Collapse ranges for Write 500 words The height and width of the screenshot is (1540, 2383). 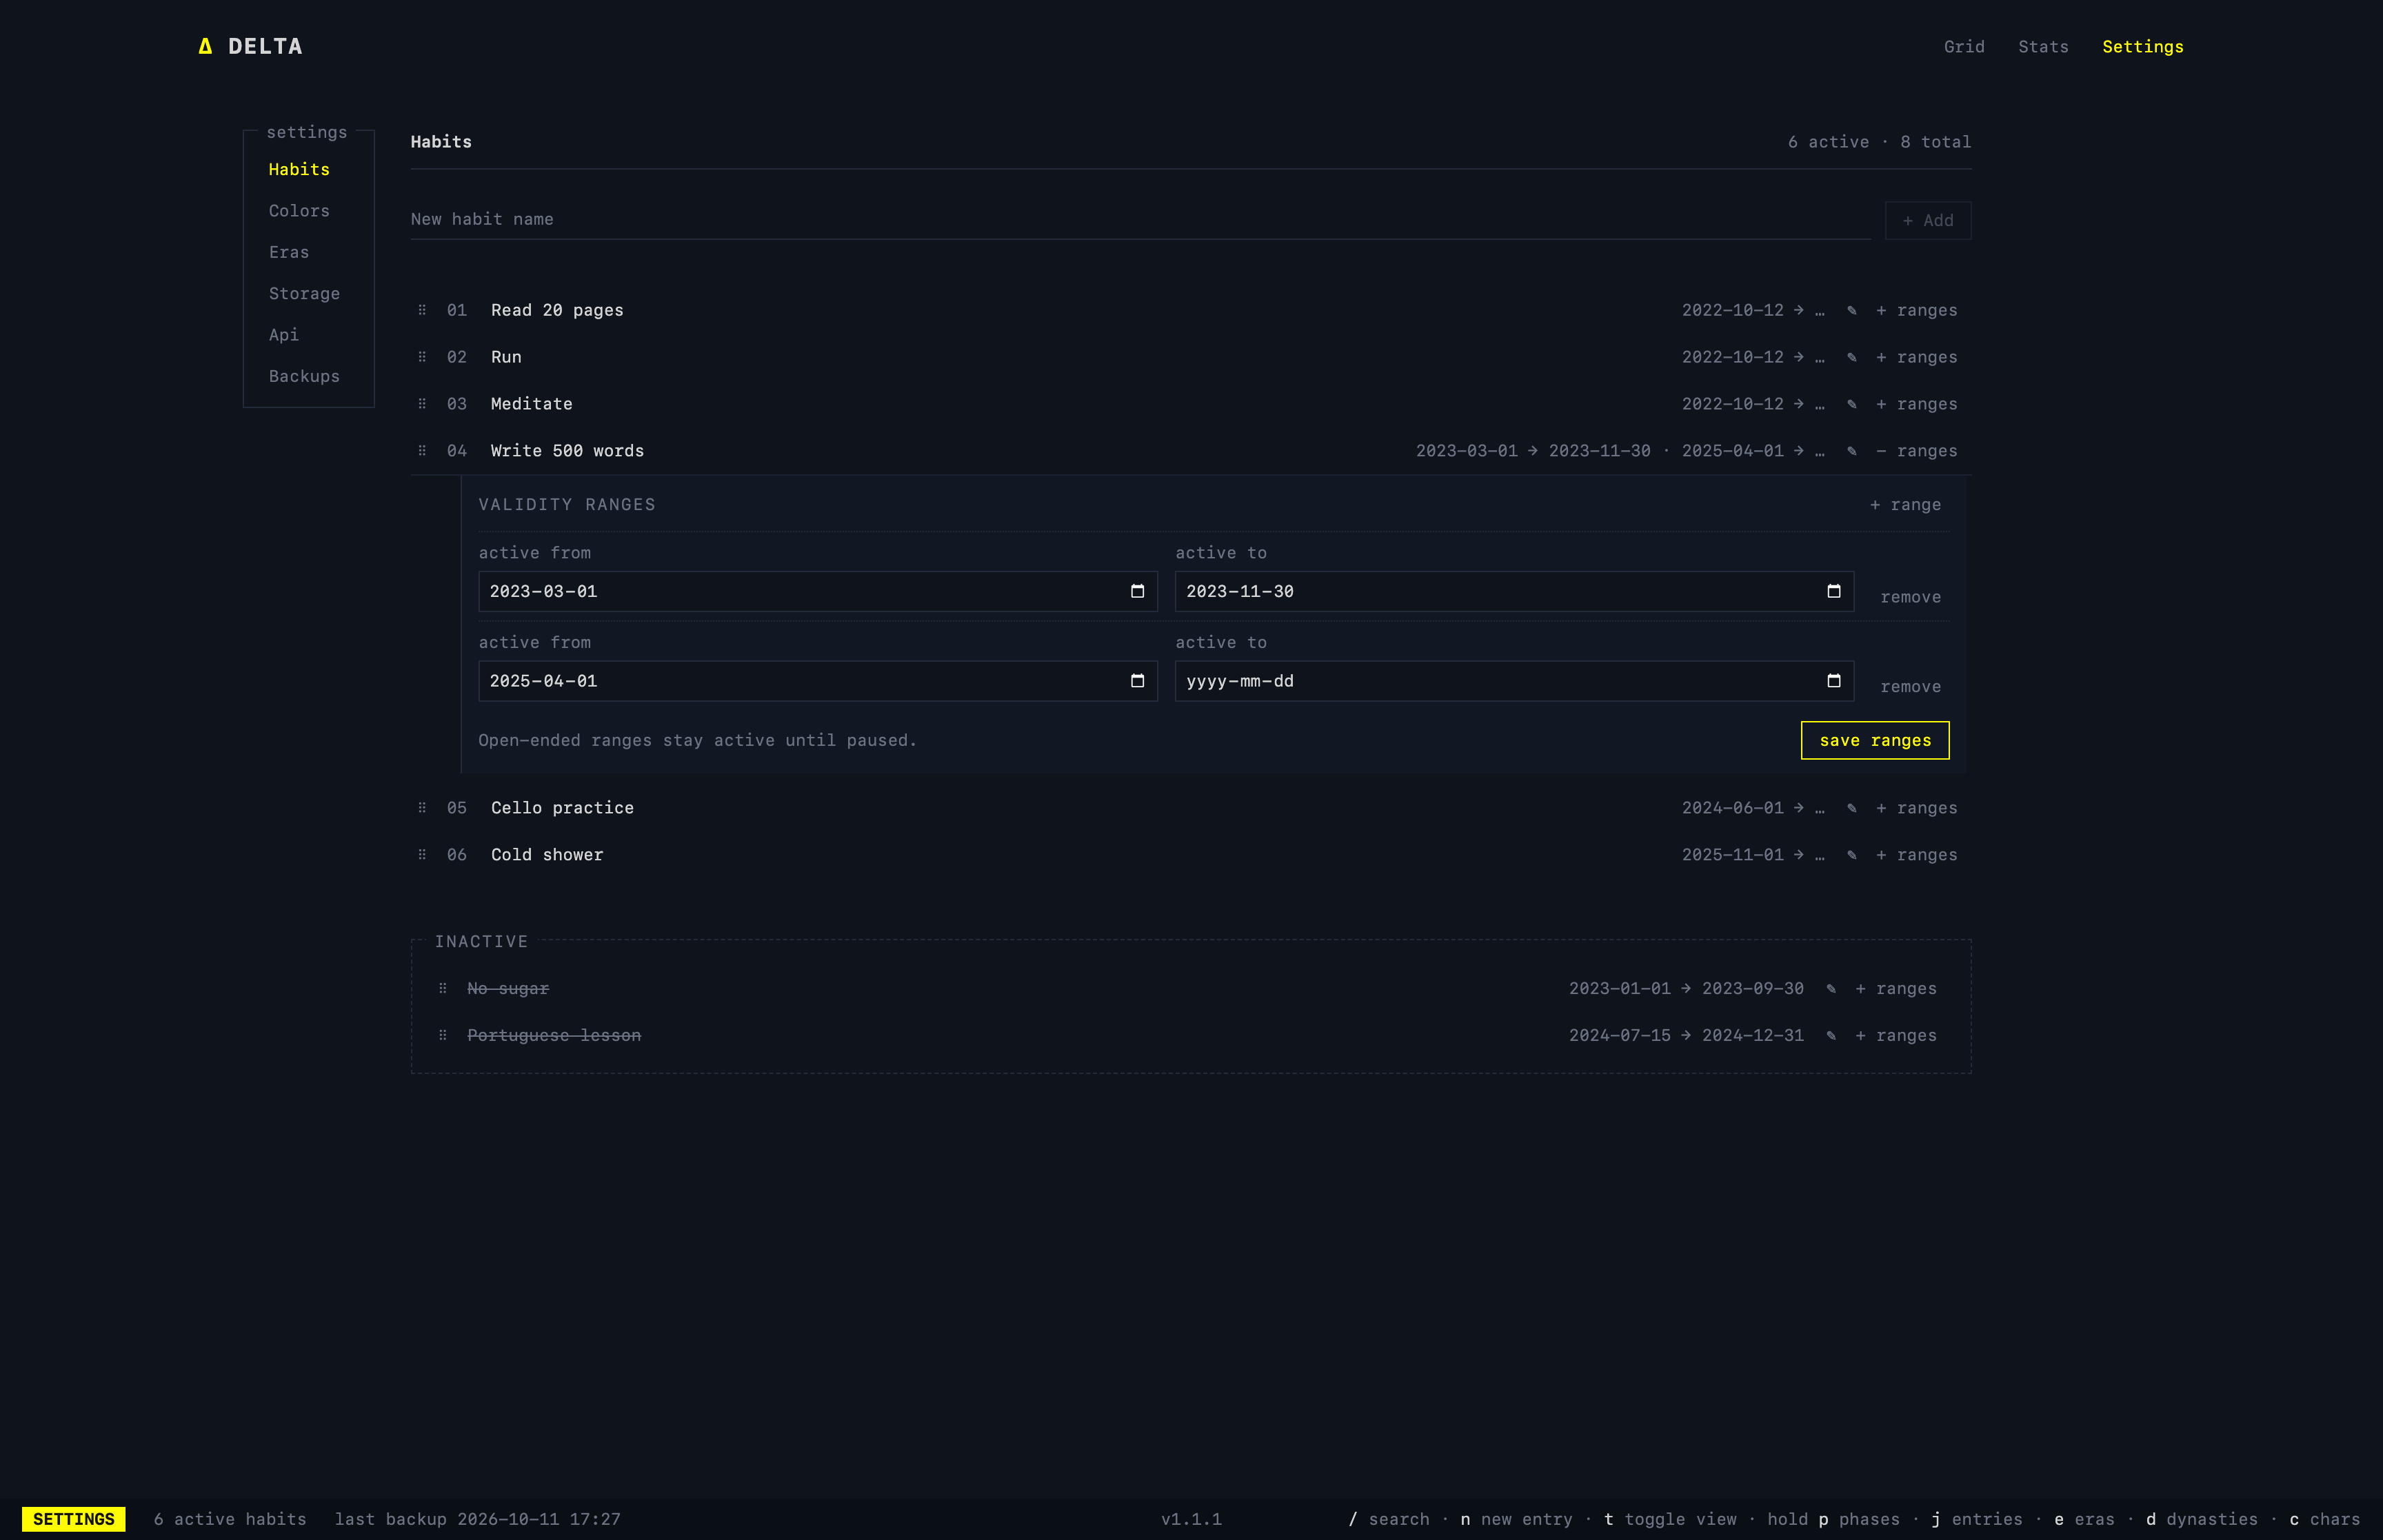[1916, 451]
